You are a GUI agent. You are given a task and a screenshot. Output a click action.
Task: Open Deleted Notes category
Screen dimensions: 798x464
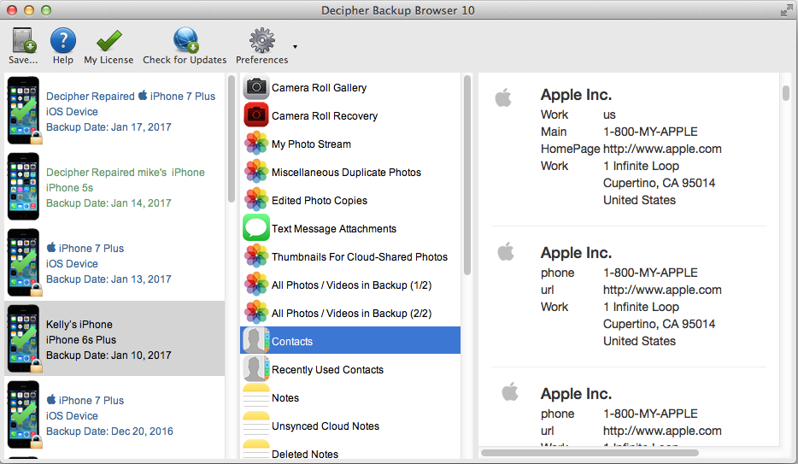click(x=305, y=454)
